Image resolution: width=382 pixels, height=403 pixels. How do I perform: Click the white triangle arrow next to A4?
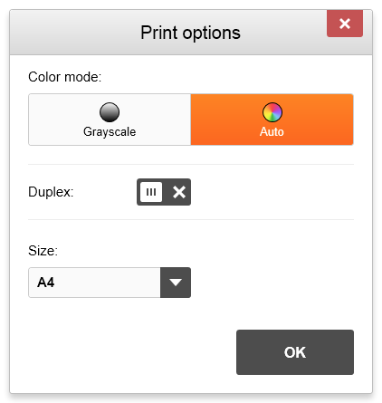point(176,283)
